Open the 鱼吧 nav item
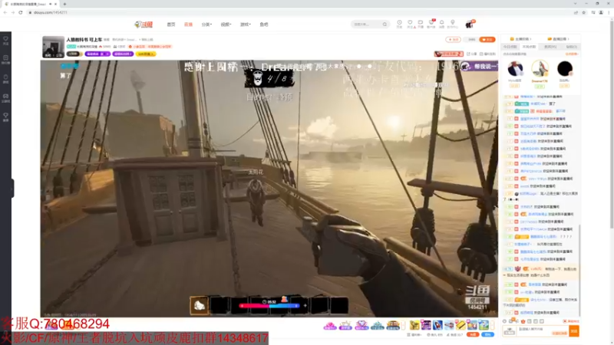The width and height of the screenshot is (614, 345). [x=264, y=25]
